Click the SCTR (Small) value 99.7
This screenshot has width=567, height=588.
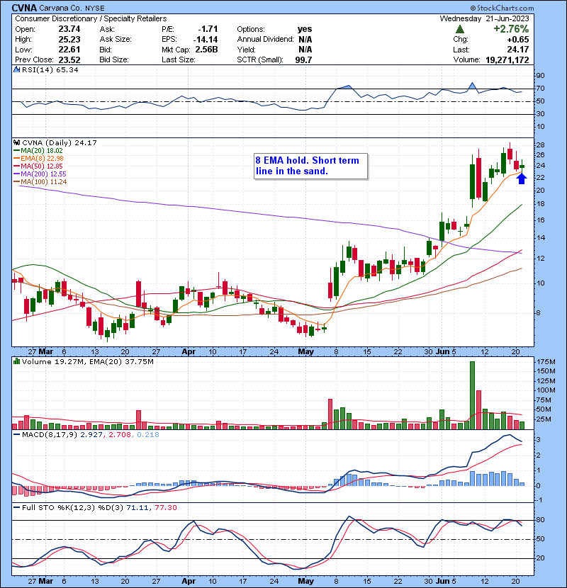point(303,60)
